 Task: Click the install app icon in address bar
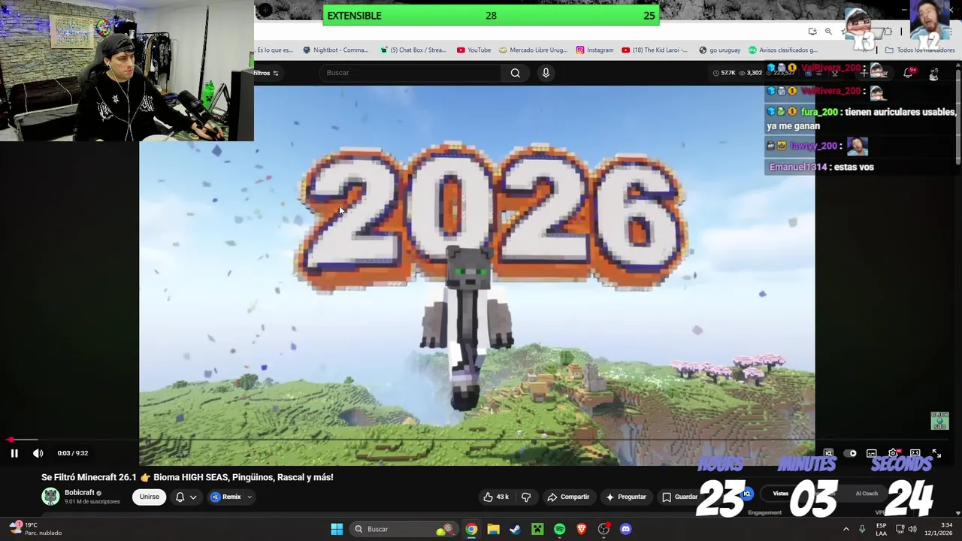[812, 32]
